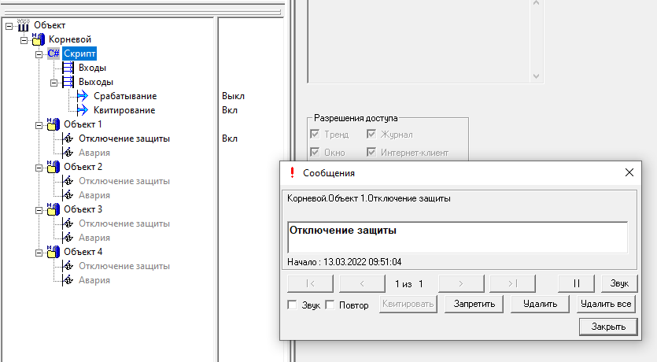Enable the Повтор checkbox

pyautogui.click(x=330, y=305)
